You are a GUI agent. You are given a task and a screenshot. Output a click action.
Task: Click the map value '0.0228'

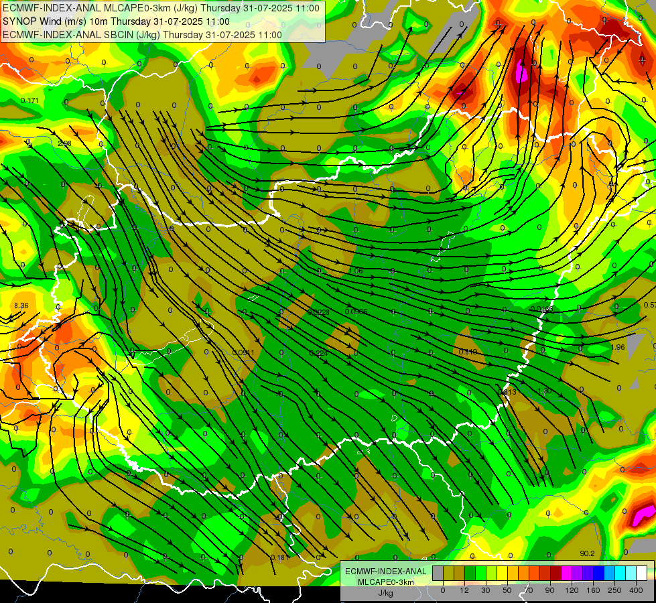[318, 312]
